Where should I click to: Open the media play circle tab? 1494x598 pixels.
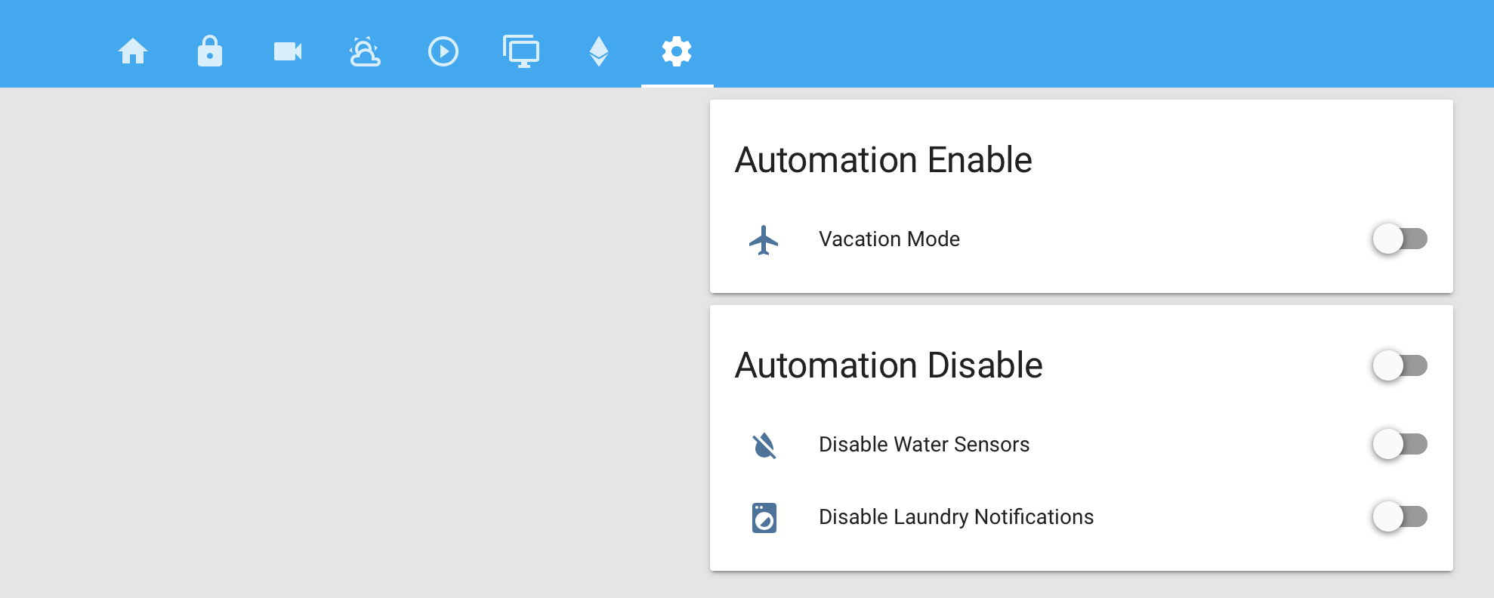pos(443,51)
